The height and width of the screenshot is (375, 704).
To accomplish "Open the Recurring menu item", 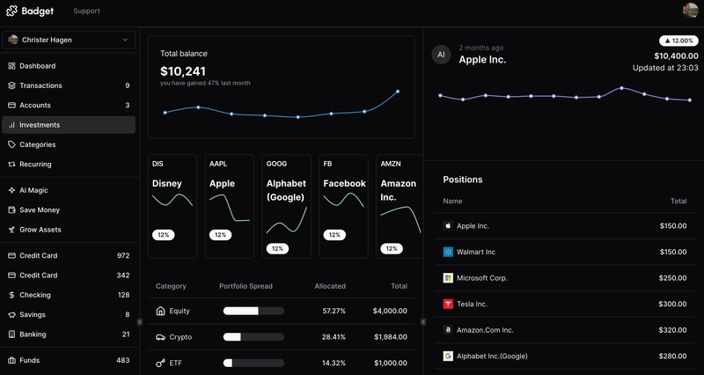I will (69, 165).
